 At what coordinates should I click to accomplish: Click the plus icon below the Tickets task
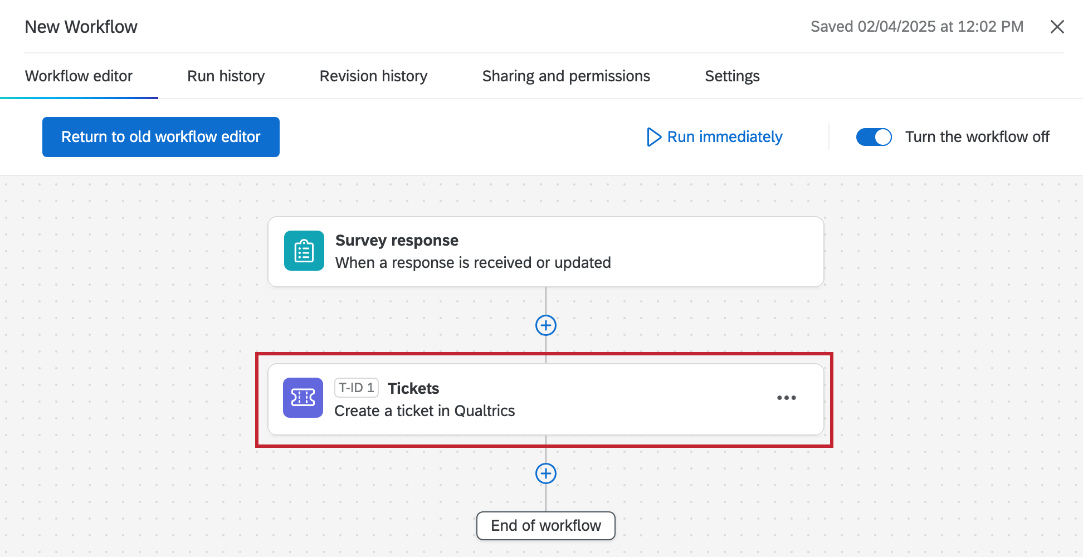pyautogui.click(x=545, y=474)
